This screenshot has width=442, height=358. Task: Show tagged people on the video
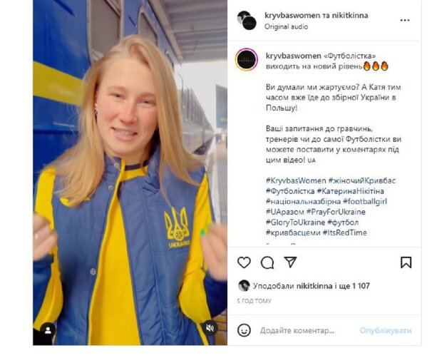(x=48, y=330)
